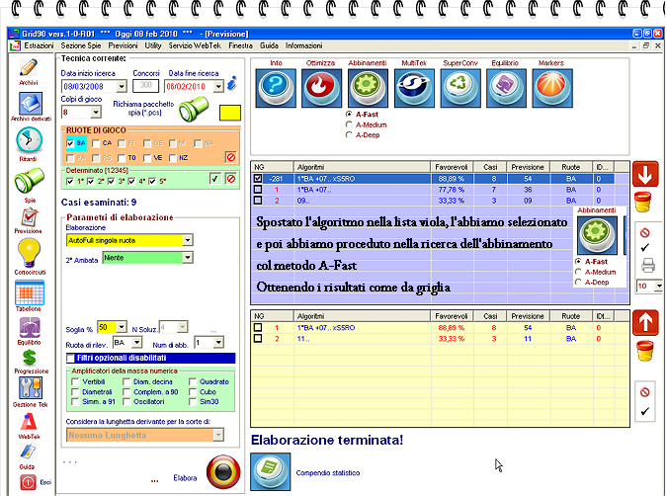Open Archivi derivati in sidebar
The width and height of the screenshot is (667, 496).
(30, 104)
